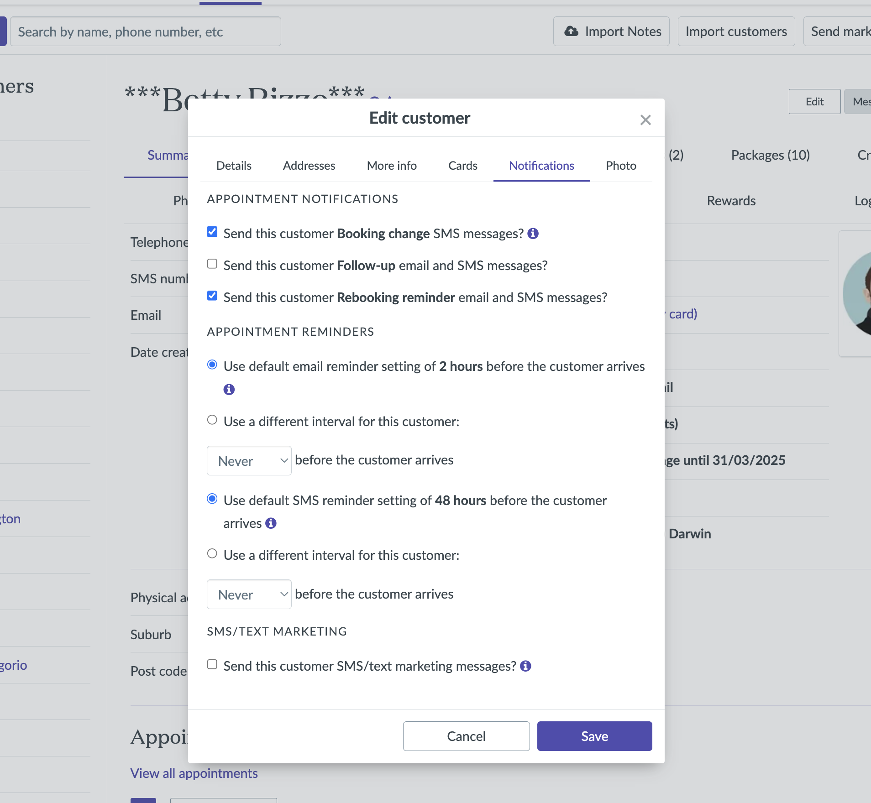Viewport: 871px width, 803px height.
Task: Enable Follow-up email and SMS messages
Action: pos(212,264)
